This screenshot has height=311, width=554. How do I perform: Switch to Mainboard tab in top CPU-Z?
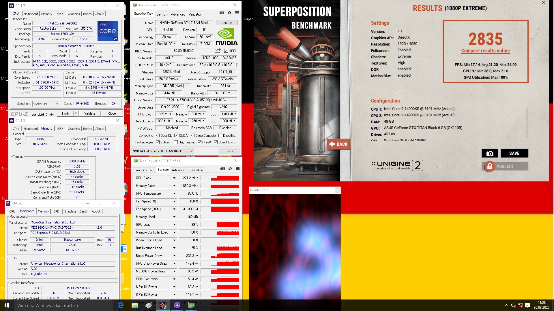(31, 14)
